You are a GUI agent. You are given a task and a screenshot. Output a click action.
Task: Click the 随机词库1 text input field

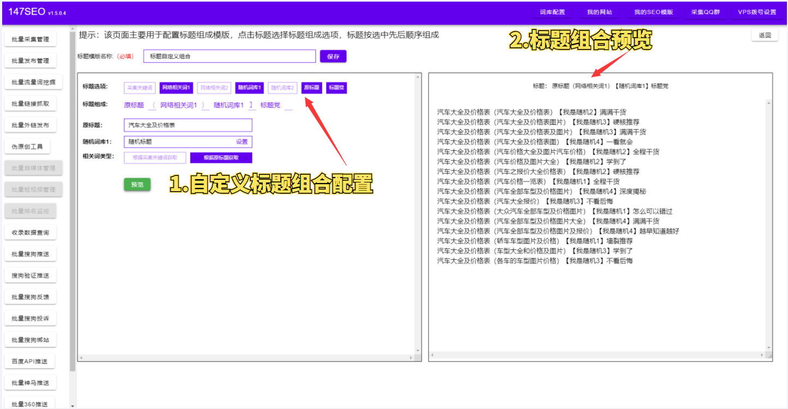click(188, 142)
